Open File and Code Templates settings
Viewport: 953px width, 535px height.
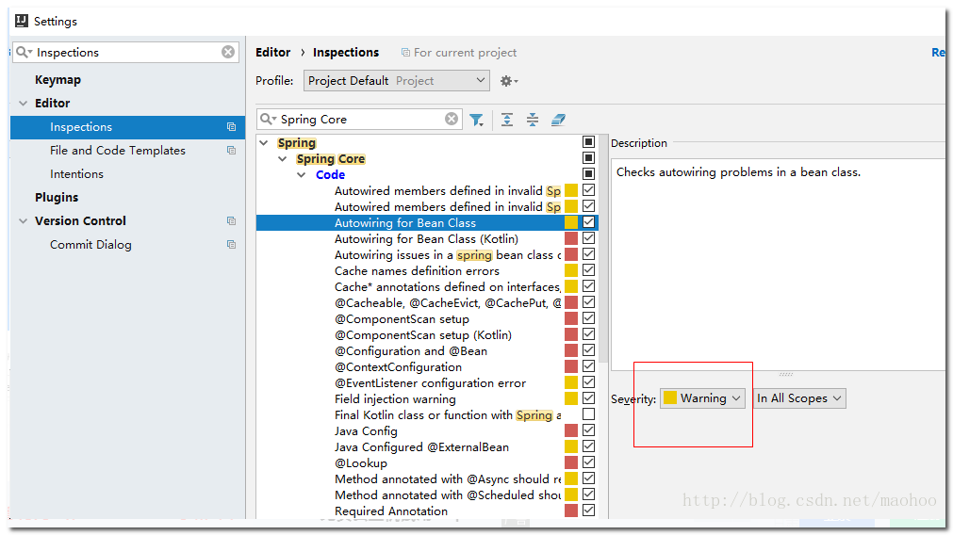tap(117, 150)
